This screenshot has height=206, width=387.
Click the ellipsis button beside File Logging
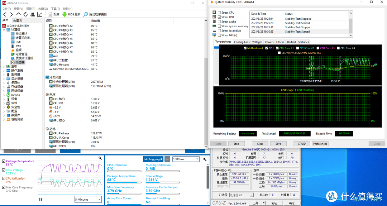tap(167, 159)
